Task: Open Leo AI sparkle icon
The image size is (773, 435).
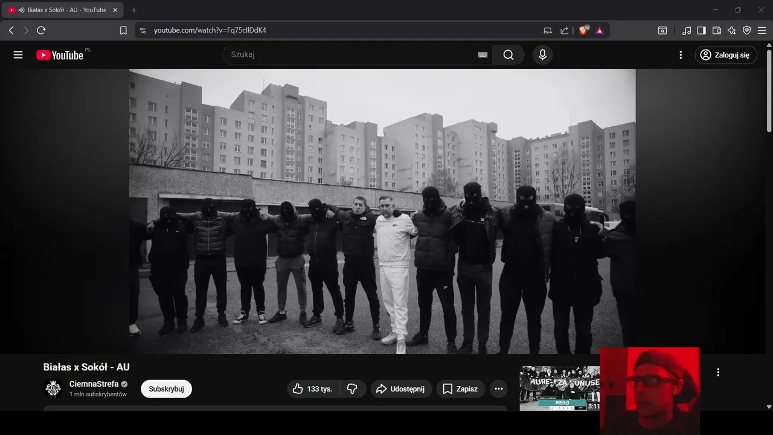Action: point(731,30)
